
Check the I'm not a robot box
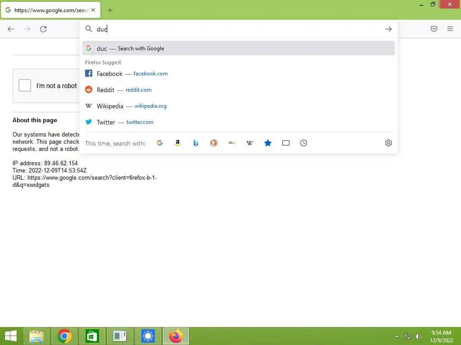click(25, 85)
